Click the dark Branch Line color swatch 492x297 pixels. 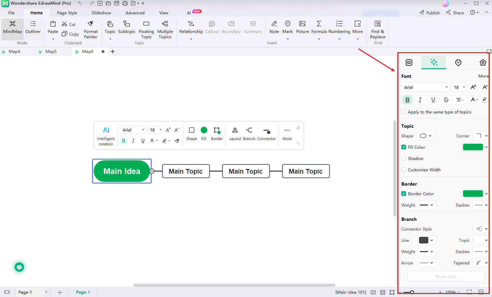(x=424, y=240)
